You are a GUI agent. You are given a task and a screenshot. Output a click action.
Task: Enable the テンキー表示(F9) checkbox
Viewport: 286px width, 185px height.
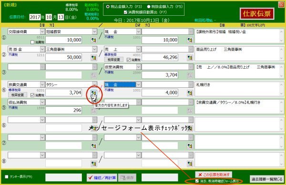[7, 176]
